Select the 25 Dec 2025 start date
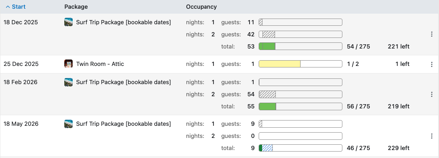Screen dimensions: 439x158 click(21, 64)
